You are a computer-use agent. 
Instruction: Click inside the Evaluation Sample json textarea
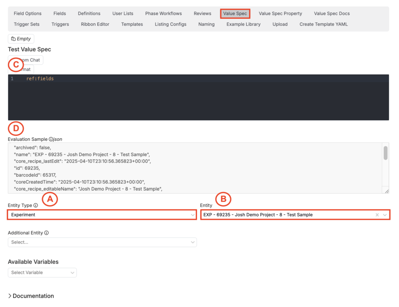(x=195, y=168)
